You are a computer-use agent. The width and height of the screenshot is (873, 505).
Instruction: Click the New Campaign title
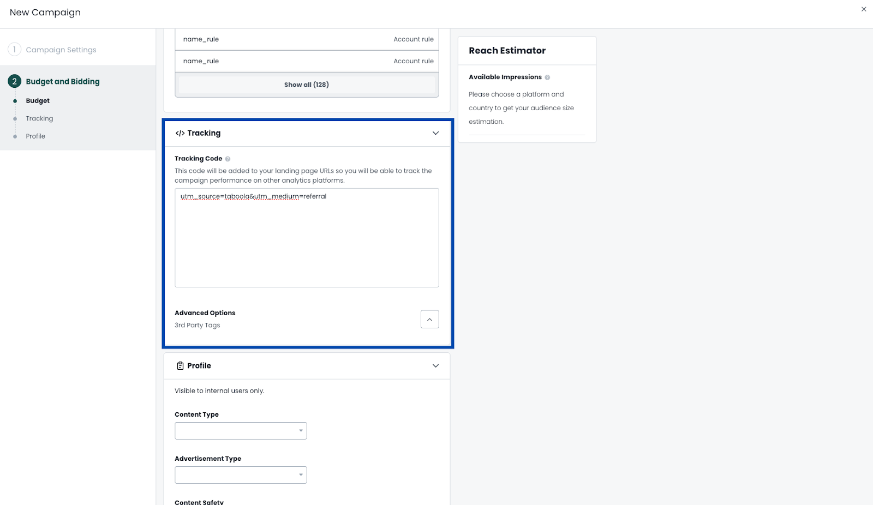pos(45,13)
